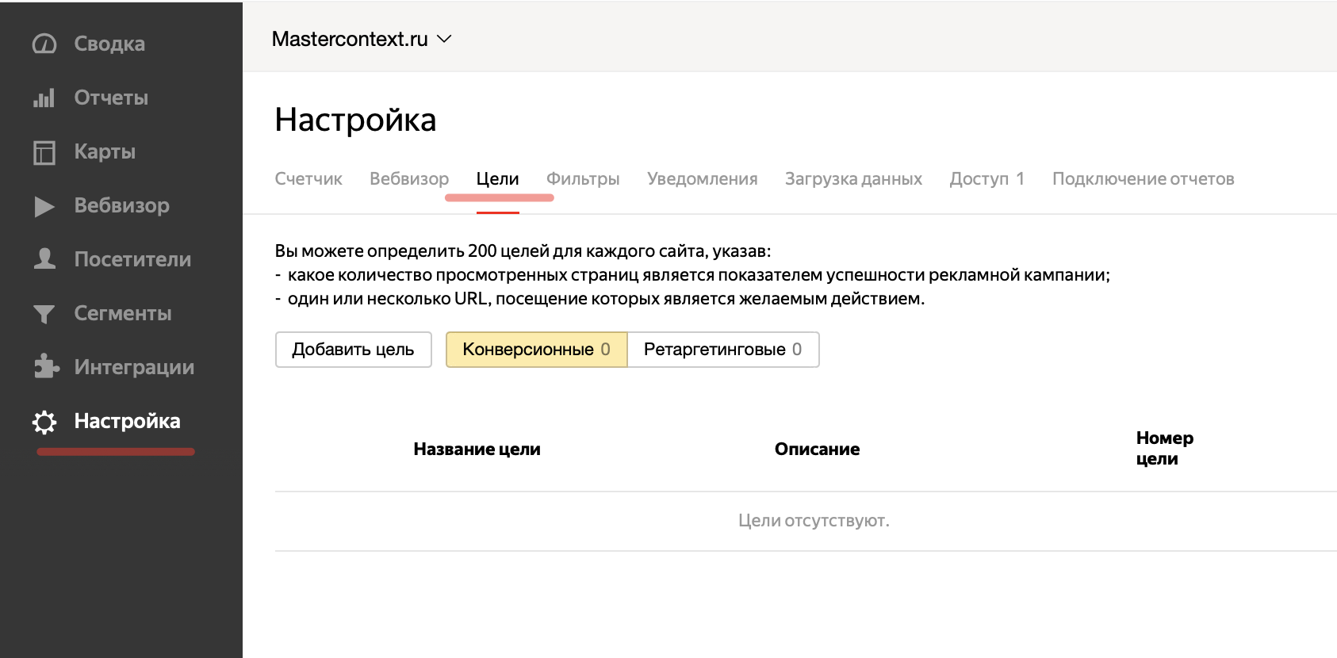Select Настройка in sidebar
Image resolution: width=1337 pixels, height=658 pixels.
tap(127, 421)
